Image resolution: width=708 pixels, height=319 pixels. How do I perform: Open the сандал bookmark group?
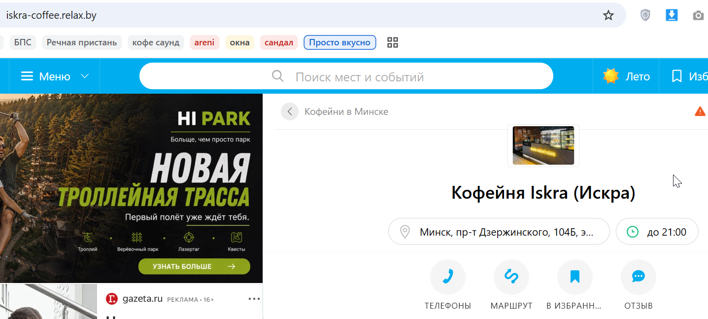(279, 42)
